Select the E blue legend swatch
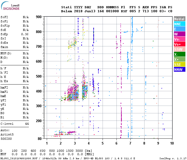Viewport: 187px width, 160px height. [x=180, y=29]
